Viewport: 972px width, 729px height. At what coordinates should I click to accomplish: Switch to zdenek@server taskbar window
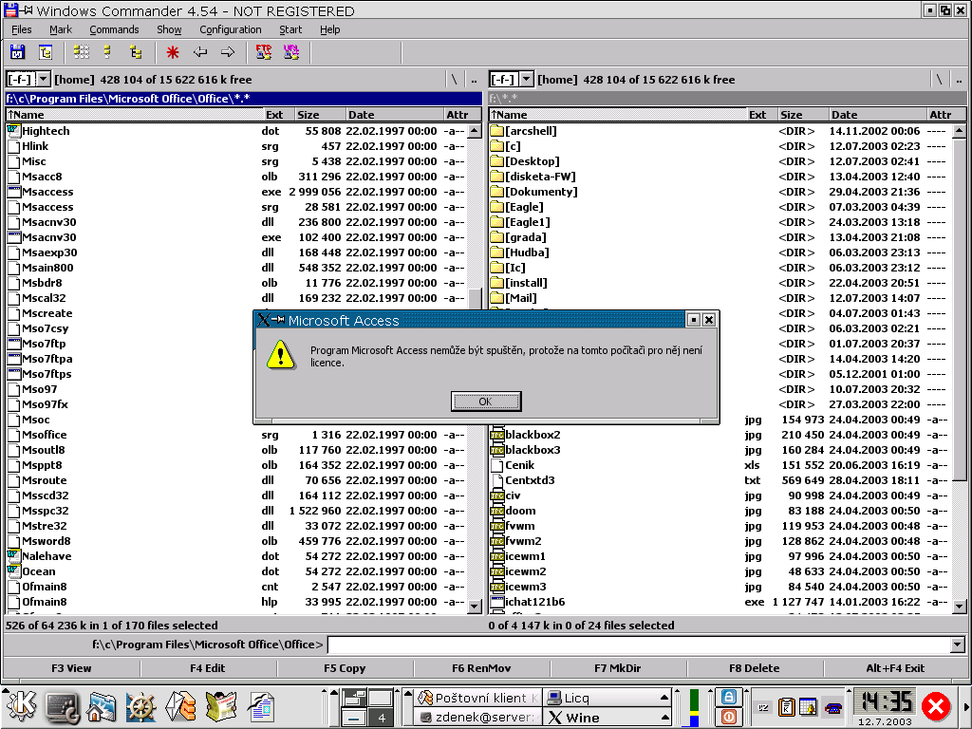coord(478,718)
